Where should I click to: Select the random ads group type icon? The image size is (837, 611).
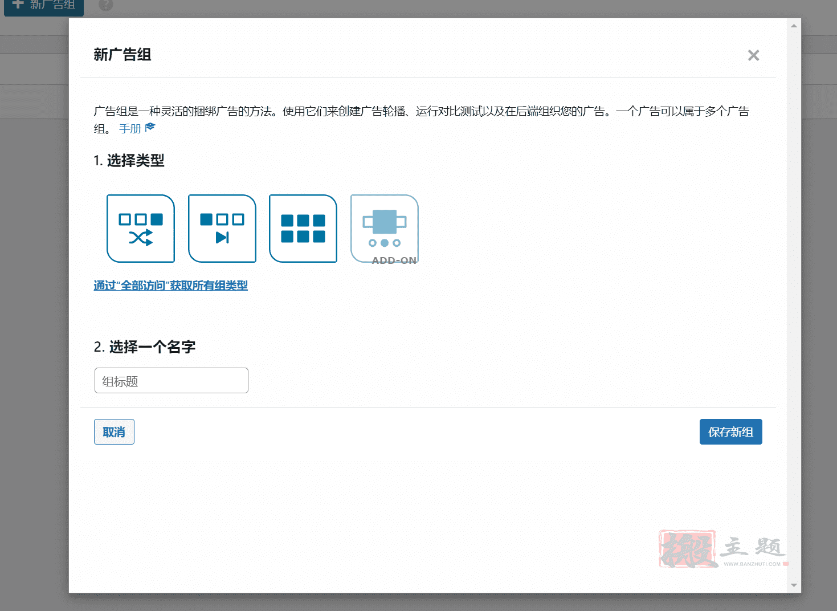(x=141, y=229)
